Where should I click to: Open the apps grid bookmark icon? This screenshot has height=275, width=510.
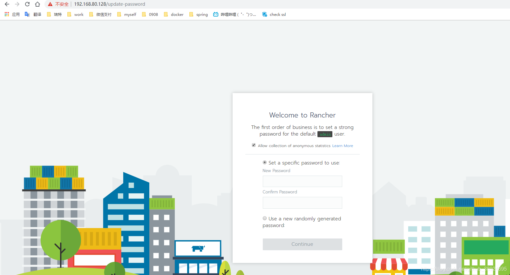7,14
